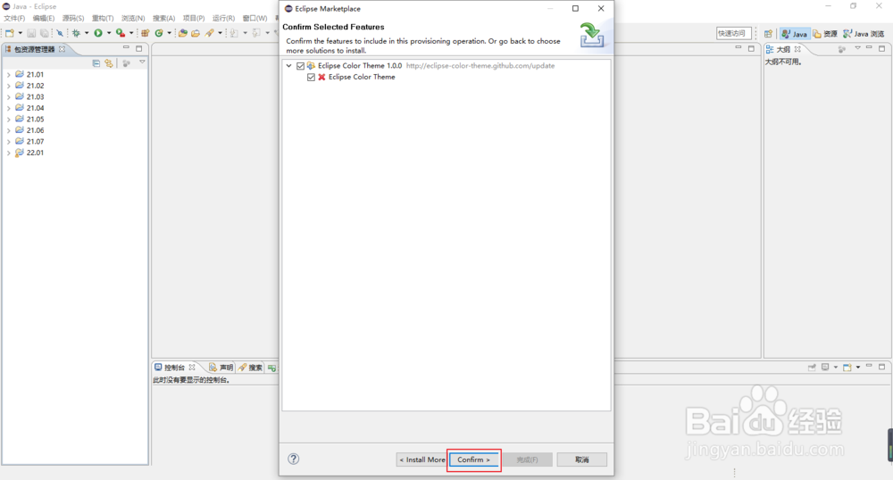Click Collapse All icon in Package Explorer
Image resolution: width=893 pixels, height=480 pixels.
96,63
